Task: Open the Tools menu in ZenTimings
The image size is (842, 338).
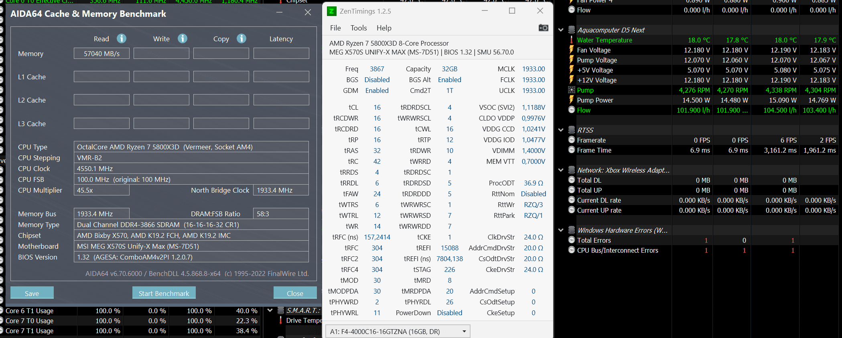Action: click(359, 28)
